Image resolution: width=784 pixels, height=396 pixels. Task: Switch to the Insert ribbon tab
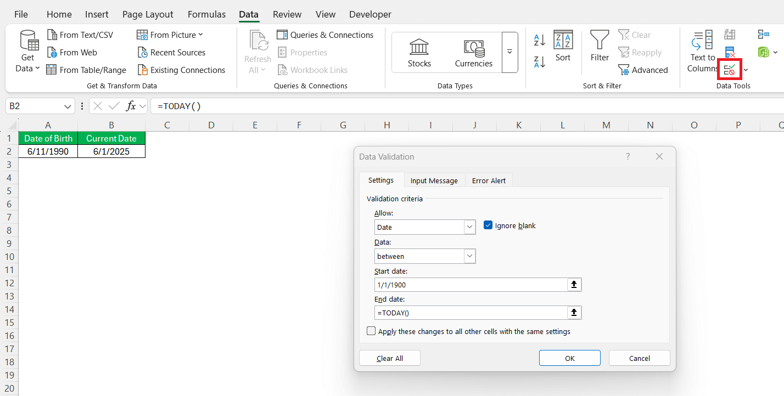(x=97, y=14)
